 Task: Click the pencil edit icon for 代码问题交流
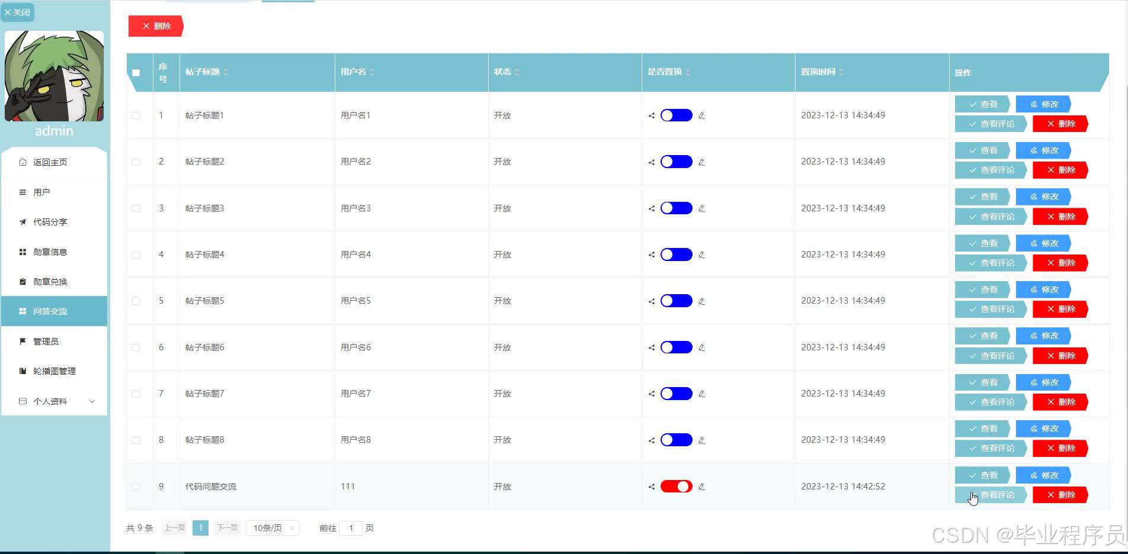[701, 487]
